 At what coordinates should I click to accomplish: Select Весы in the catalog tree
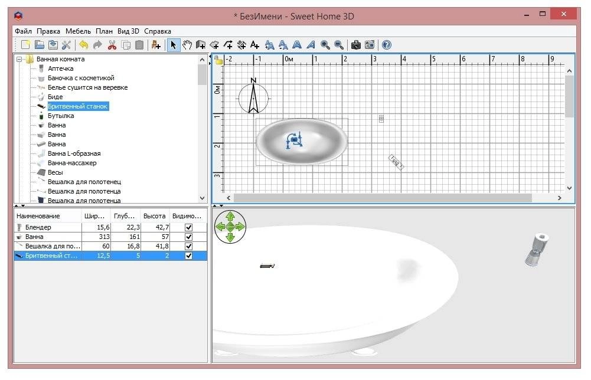click(55, 172)
